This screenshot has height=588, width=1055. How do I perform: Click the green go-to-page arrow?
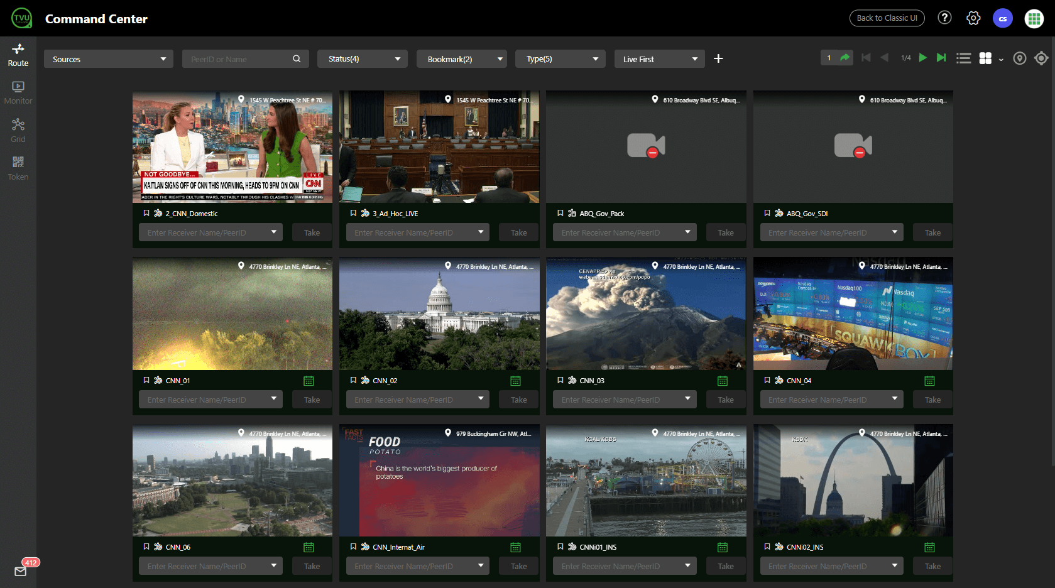(x=845, y=58)
